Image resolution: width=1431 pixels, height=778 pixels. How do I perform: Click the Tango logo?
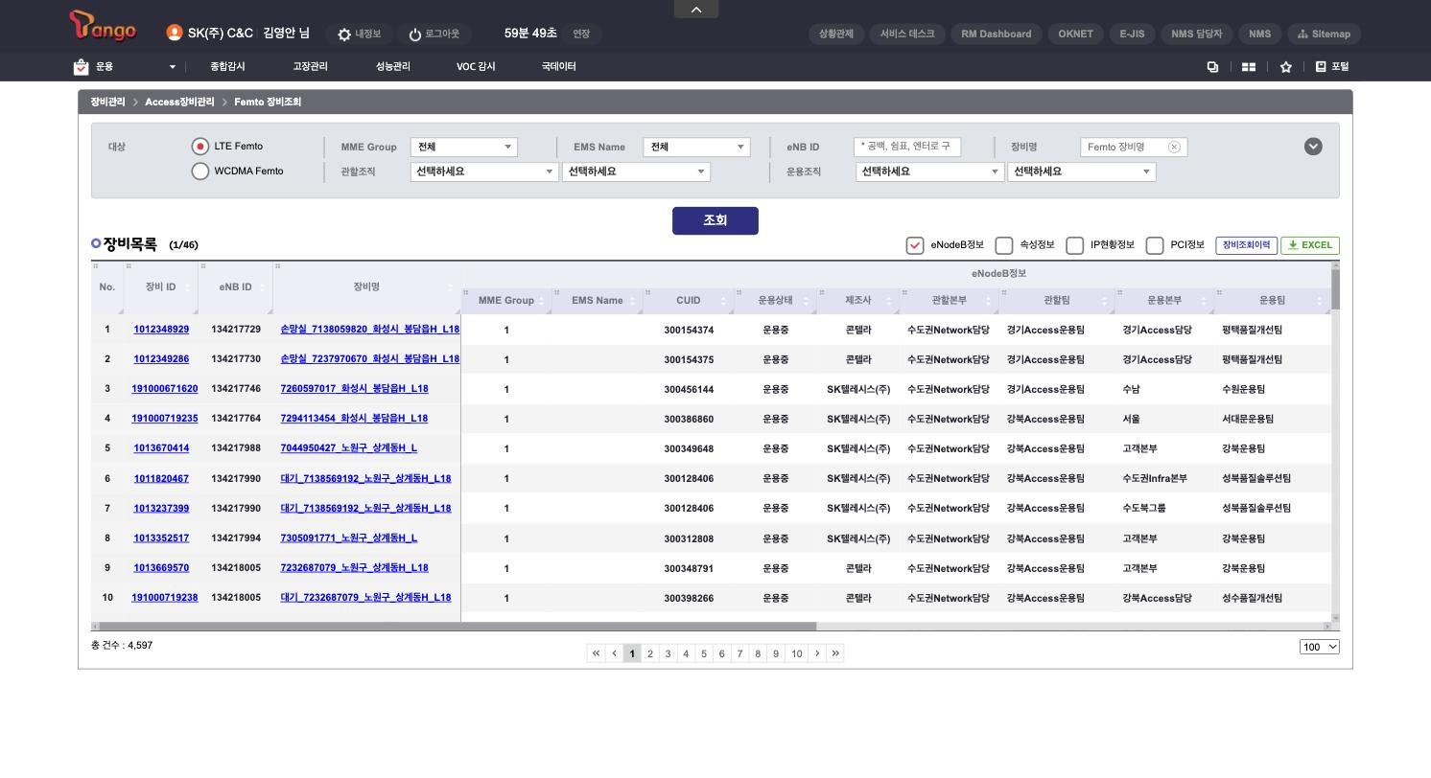coord(103,26)
